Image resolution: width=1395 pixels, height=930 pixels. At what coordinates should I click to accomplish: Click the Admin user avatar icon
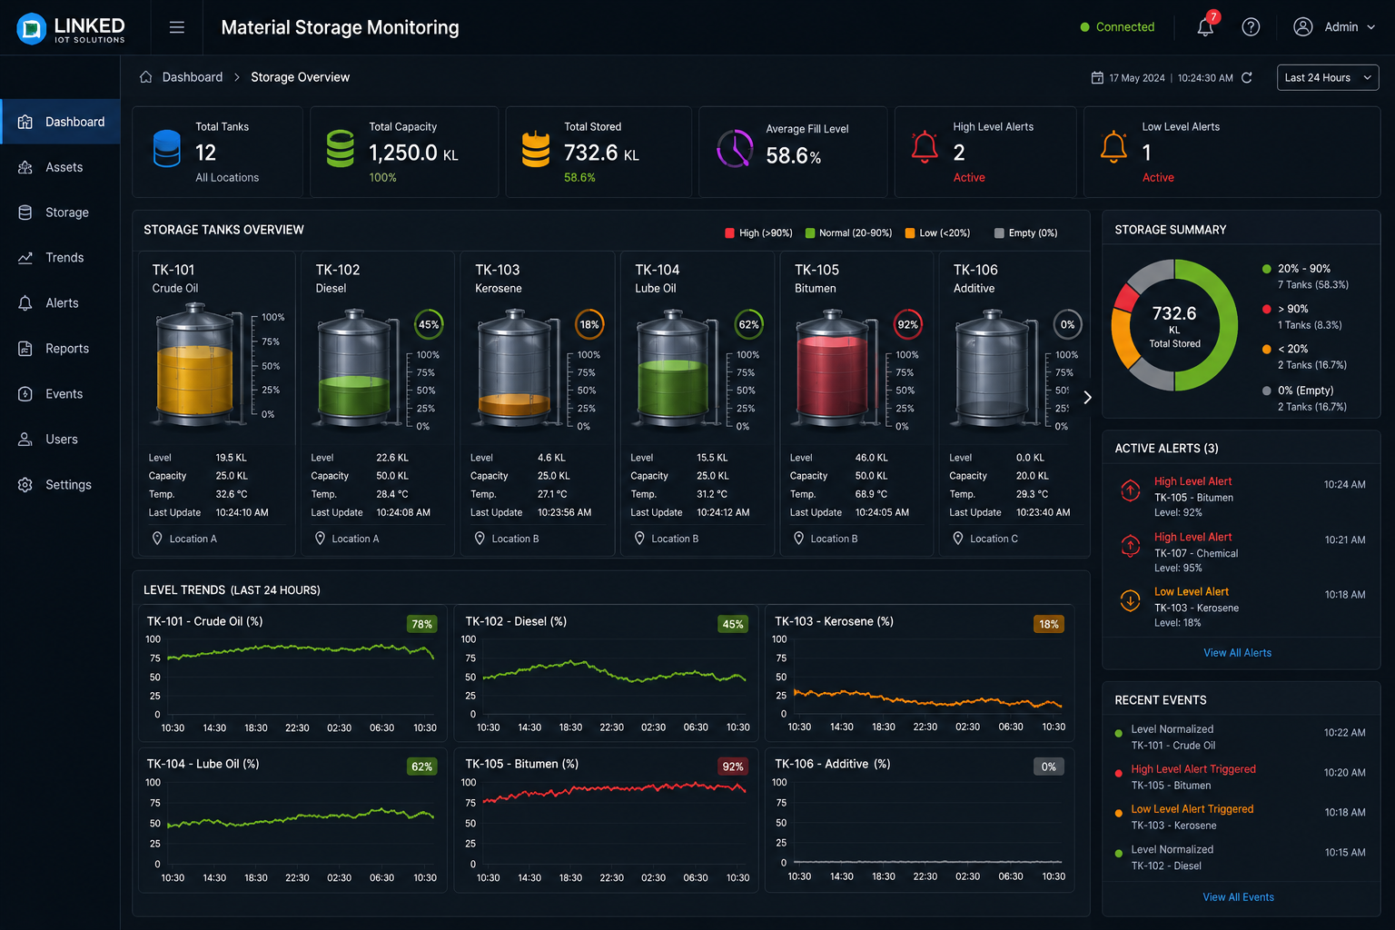click(1303, 27)
